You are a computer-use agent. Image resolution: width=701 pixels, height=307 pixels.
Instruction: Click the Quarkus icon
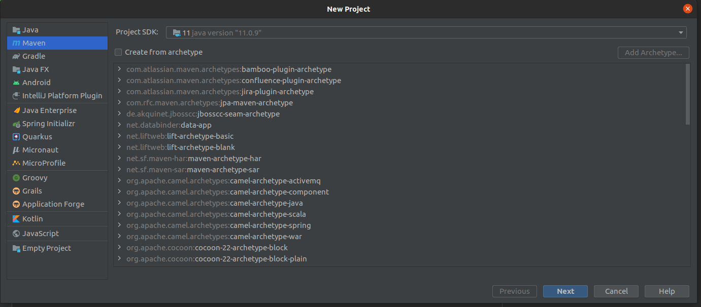click(16, 137)
